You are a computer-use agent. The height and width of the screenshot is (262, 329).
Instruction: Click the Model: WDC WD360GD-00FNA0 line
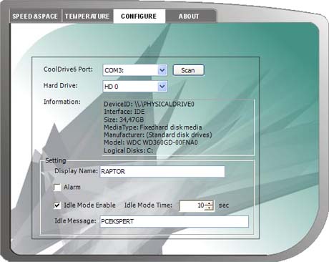point(151,142)
